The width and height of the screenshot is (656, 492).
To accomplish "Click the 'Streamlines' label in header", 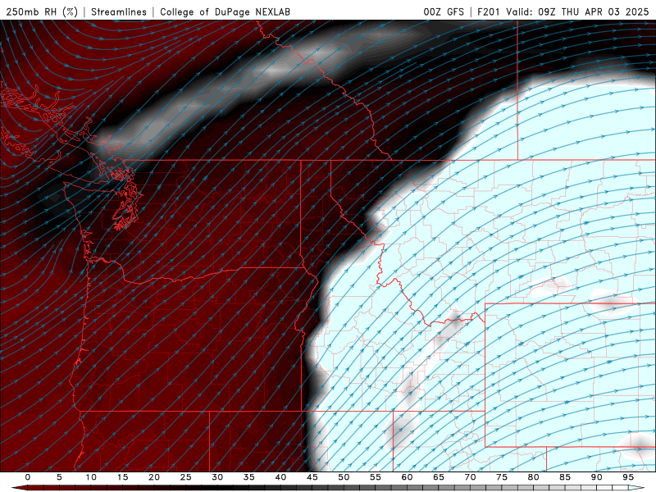I will [x=119, y=11].
